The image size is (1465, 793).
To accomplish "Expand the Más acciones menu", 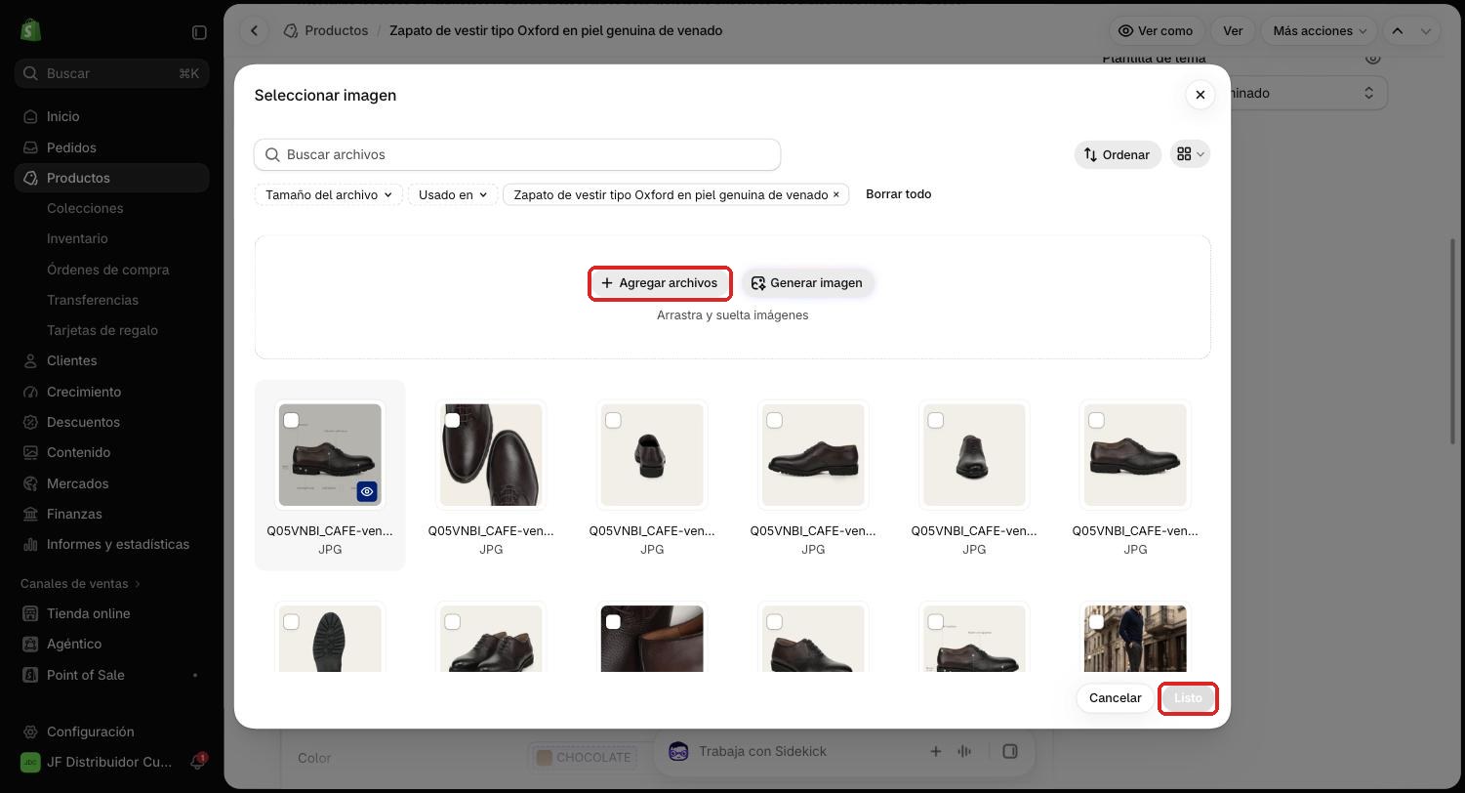I will click(x=1319, y=30).
